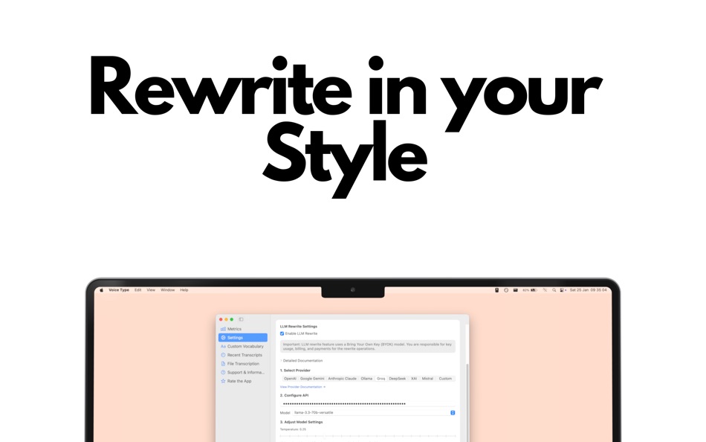706x442 pixels.
Task: Open the View menu
Action: tap(151, 290)
